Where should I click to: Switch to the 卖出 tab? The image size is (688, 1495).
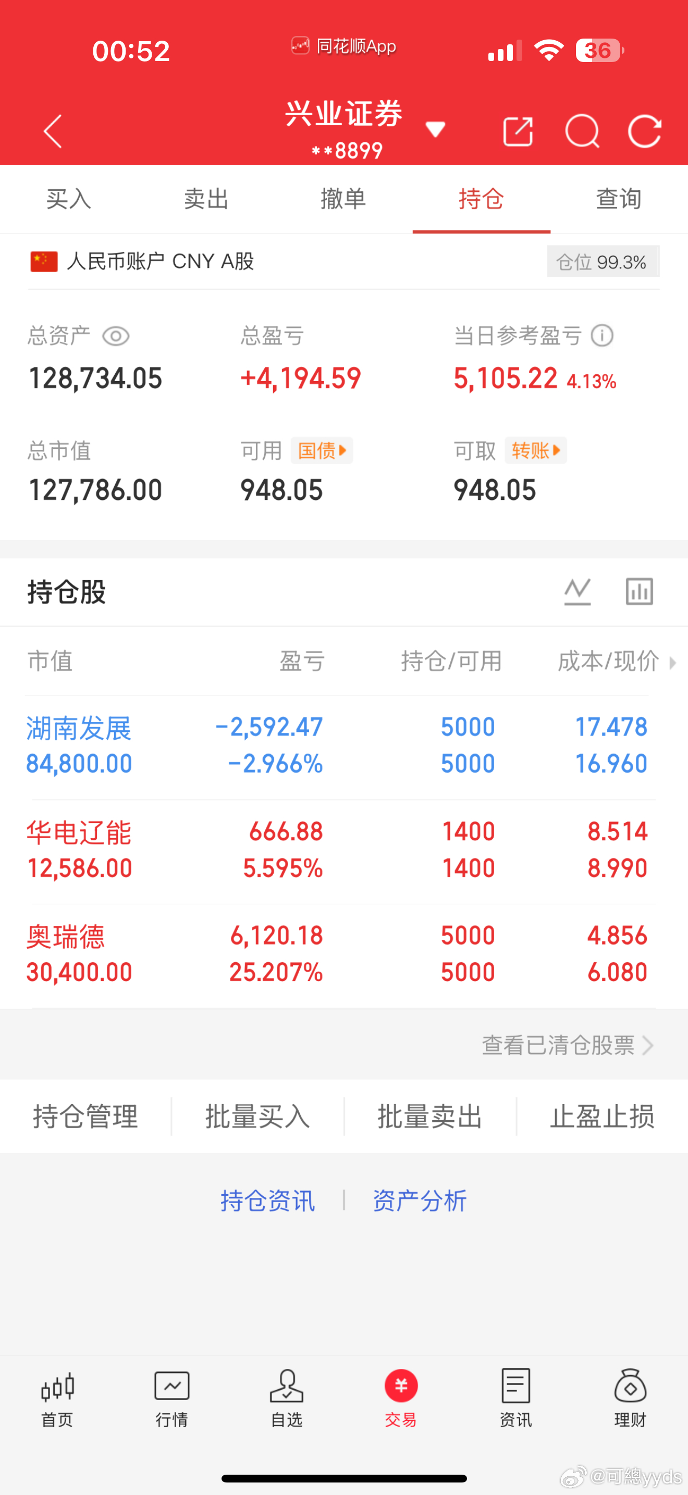pyautogui.click(x=206, y=199)
